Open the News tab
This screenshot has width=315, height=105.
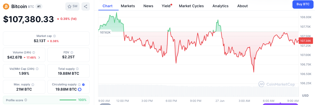coord(148,6)
